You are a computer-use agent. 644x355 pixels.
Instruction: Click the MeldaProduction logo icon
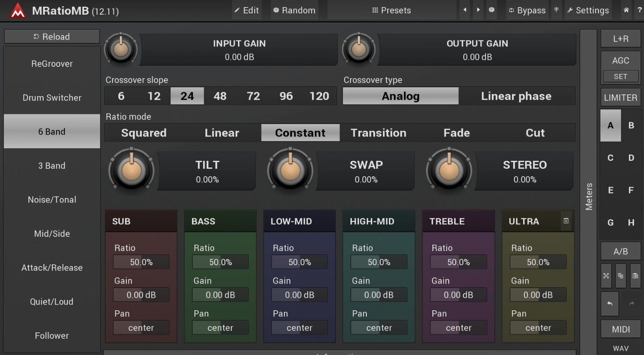(18, 10)
